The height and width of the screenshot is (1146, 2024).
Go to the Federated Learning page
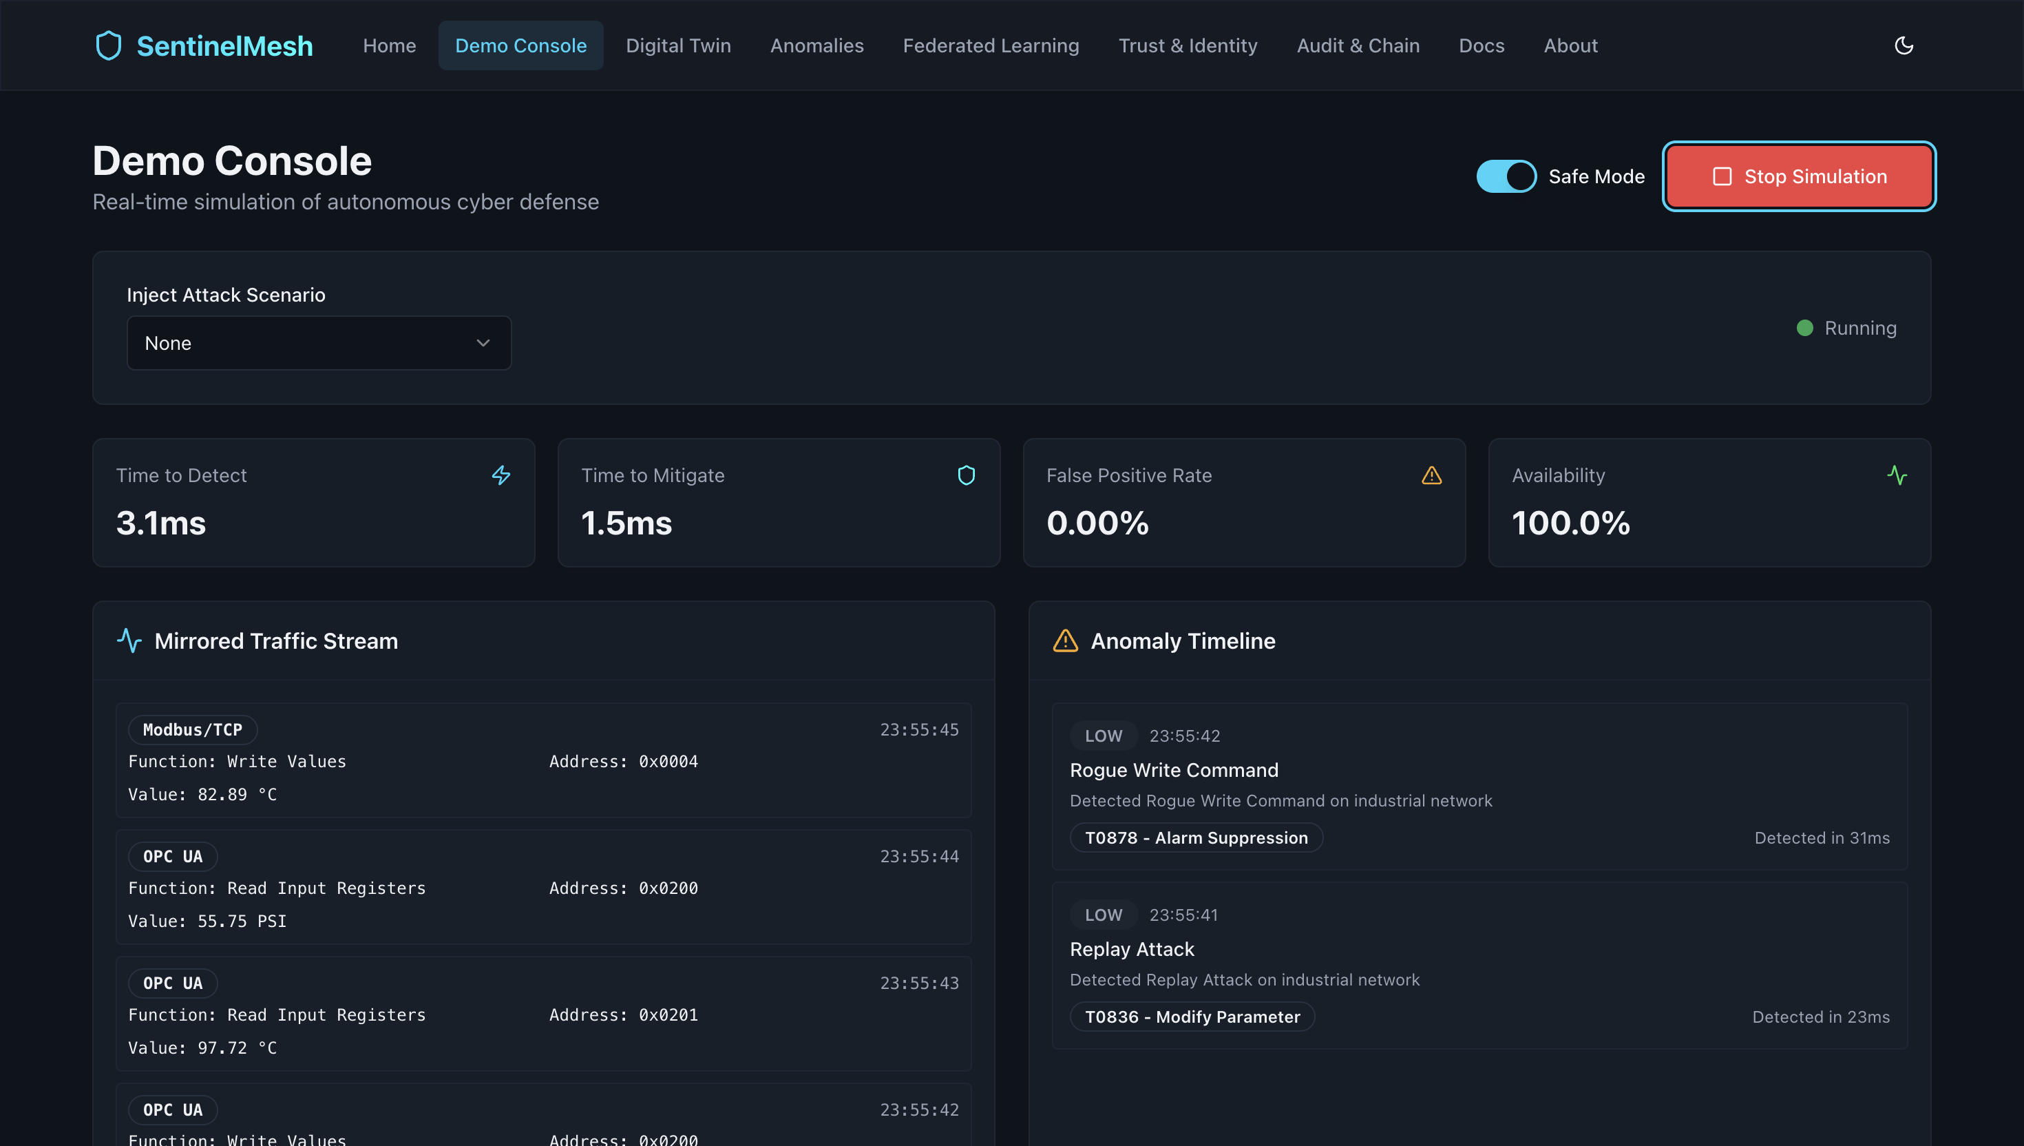click(991, 45)
